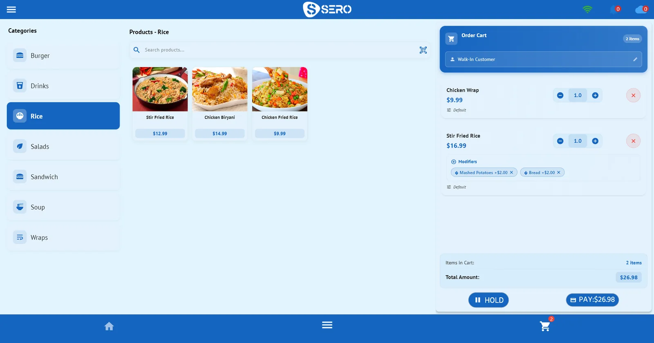Add Chicken Fried Rice product image

click(x=280, y=89)
